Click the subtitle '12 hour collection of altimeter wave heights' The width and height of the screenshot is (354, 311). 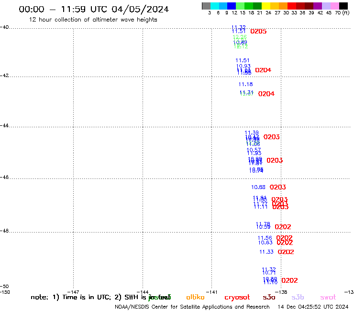click(x=93, y=20)
